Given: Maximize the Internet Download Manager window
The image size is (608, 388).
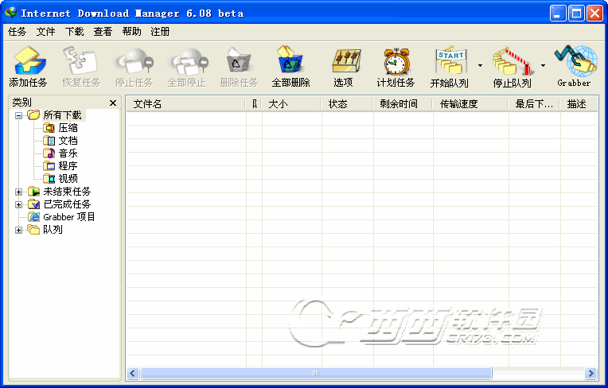Looking at the screenshot, I should click(x=576, y=14).
